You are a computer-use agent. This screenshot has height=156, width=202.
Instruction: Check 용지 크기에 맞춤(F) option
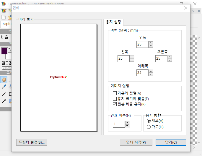(x=115, y=99)
